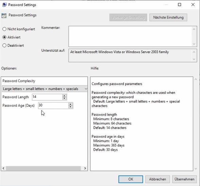Image resolution: width=200 pixels, height=186 pixels.
Task: Click inside the Password Age (Days) field
Action: point(53,106)
